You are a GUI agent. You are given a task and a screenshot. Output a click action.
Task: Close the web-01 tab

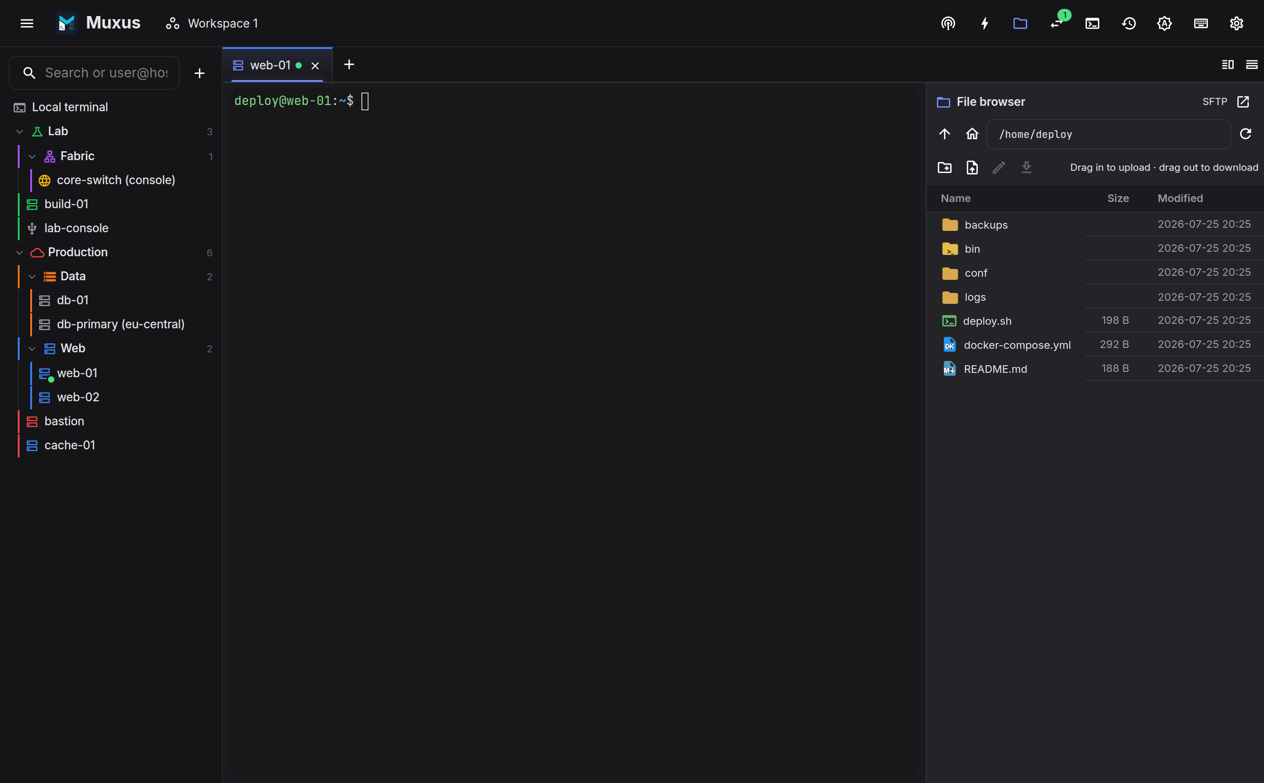[x=315, y=66]
